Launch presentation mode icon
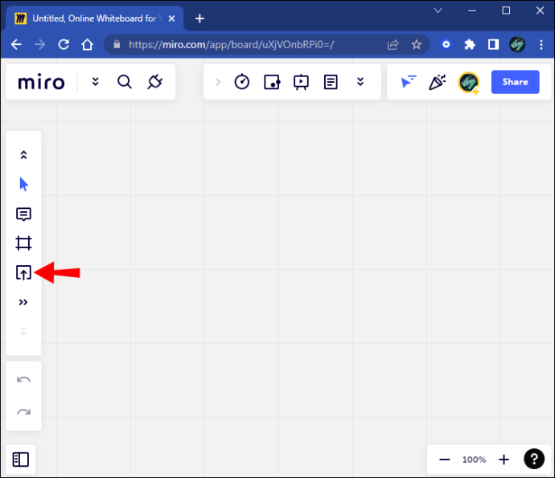 pyautogui.click(x=301, y=82)
